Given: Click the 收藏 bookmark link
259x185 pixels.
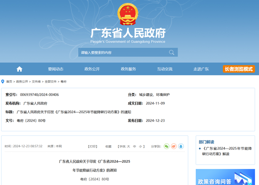Looking at the screenshot, I should click(108, 146).
